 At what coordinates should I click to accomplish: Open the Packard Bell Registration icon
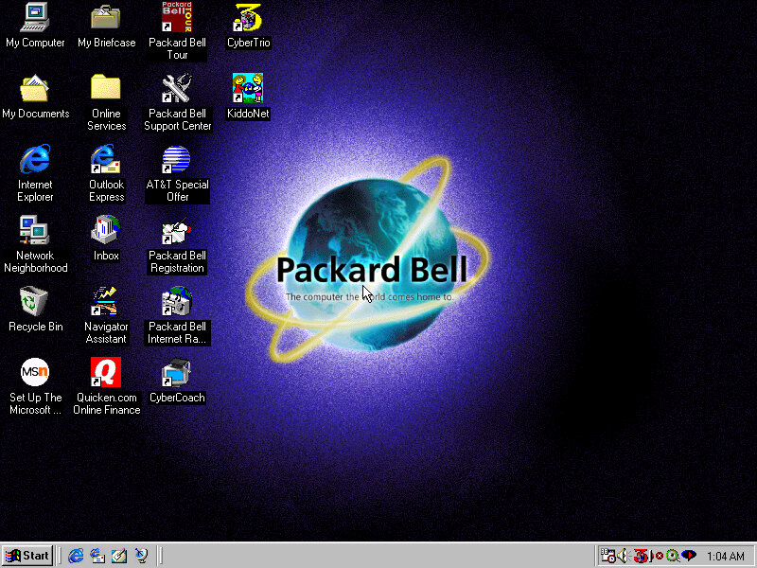tap(177, 232)
